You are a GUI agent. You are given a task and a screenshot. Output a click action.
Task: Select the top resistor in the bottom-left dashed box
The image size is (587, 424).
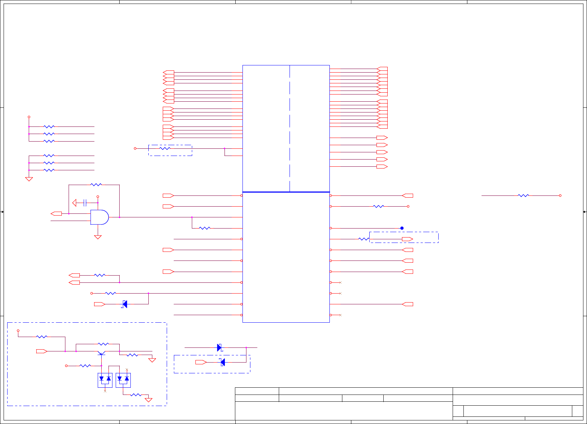(x=42, y=337)
